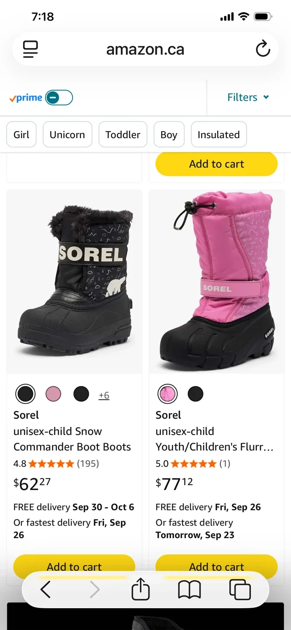Expand more colors with the +6 link
The image size is (291, 630).
click(104, 395)
